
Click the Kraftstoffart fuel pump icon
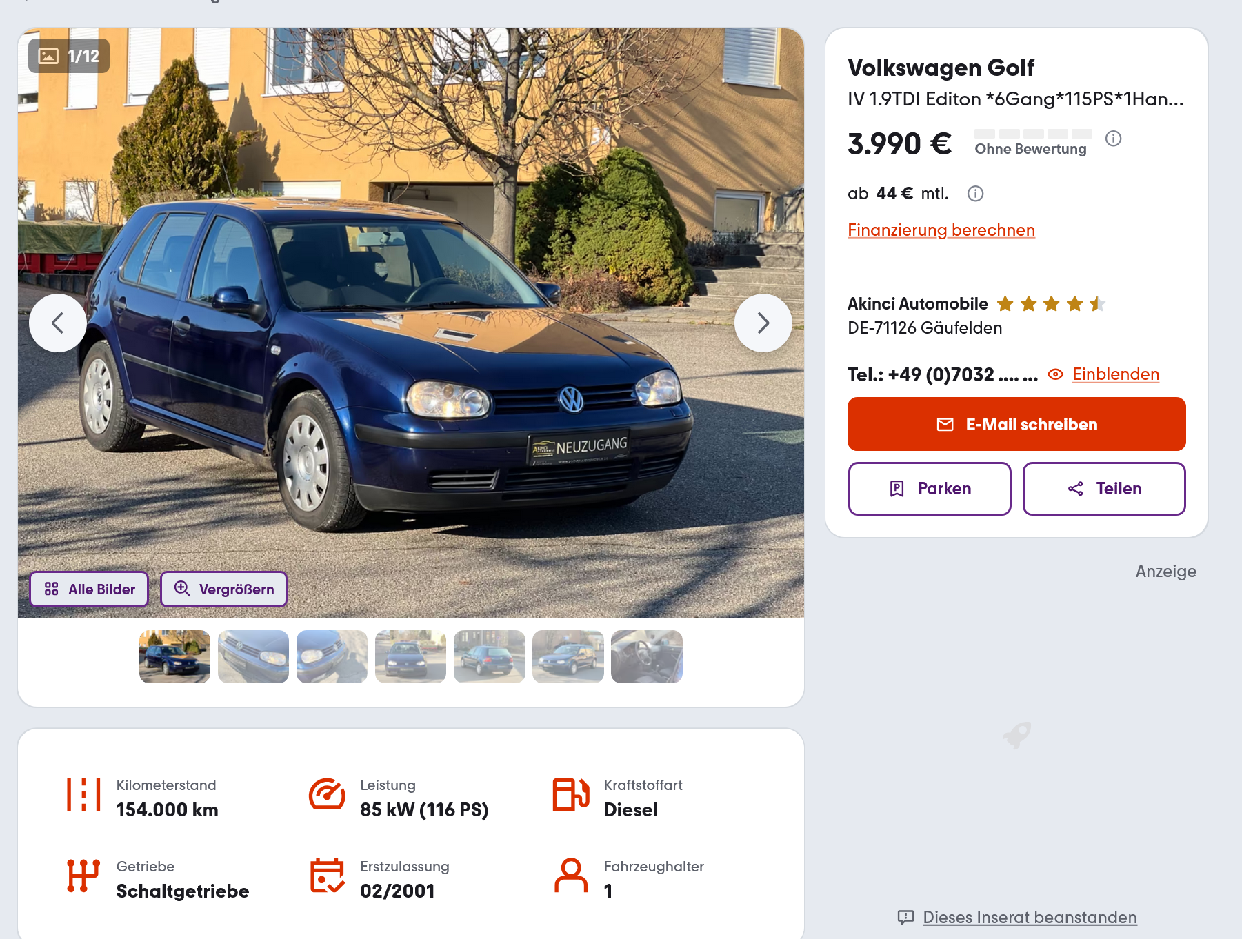click(571, 794)
